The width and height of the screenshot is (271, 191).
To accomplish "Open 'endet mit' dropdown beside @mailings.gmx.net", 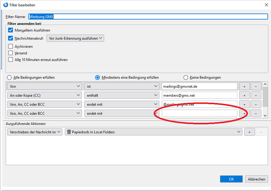I will point(122,104).
